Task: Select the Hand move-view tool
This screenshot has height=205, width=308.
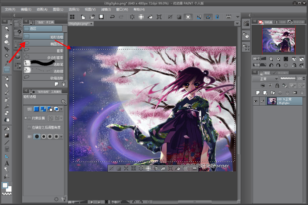Action: [x=6, y=36]
